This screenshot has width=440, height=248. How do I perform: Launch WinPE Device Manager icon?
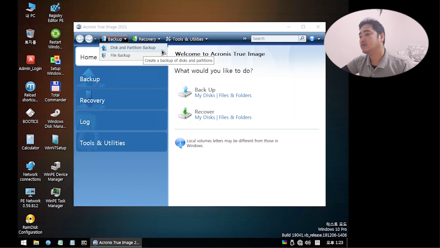[x=55, y=171]
